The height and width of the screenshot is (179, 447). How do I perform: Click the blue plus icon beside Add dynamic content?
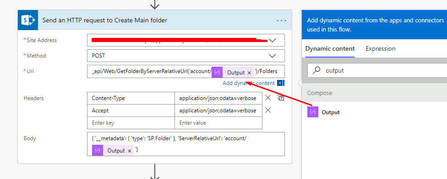[x=280, y=83]
